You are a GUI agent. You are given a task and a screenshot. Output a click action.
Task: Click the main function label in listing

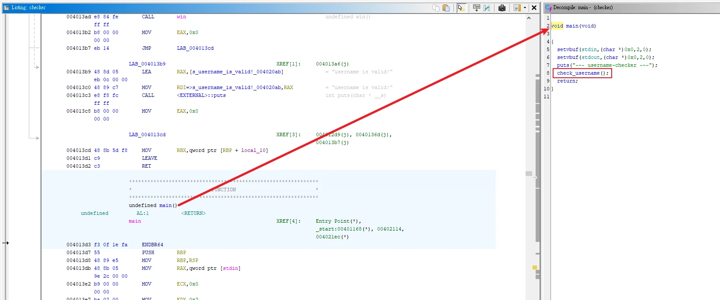(135, 221)
